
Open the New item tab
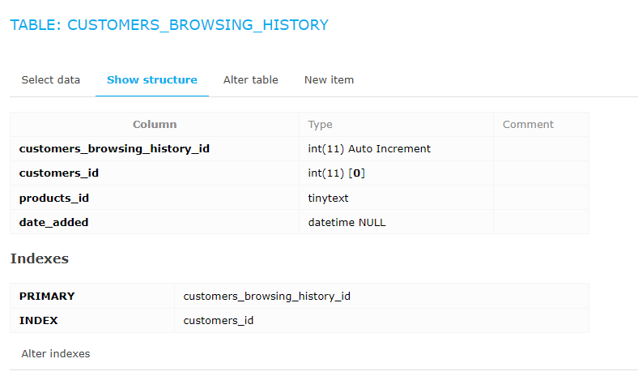click(330, 80)
